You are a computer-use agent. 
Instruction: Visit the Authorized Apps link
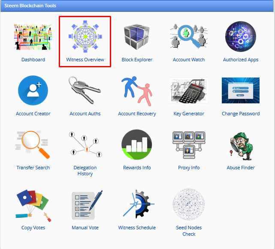(241, 60)
